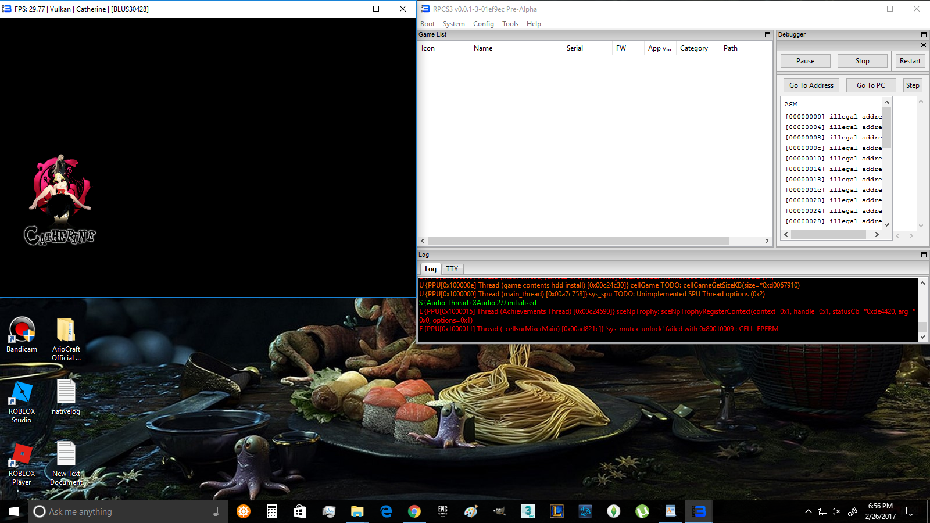Image resolution: width=930 pixels, height=523 pixels.
Task: Sort game list by Name column
Action: click(516, 48)
